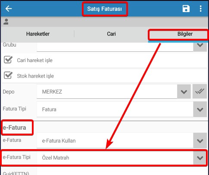
Task: Click double-check icon next to Depo
Action: click(x=200, y=91)
